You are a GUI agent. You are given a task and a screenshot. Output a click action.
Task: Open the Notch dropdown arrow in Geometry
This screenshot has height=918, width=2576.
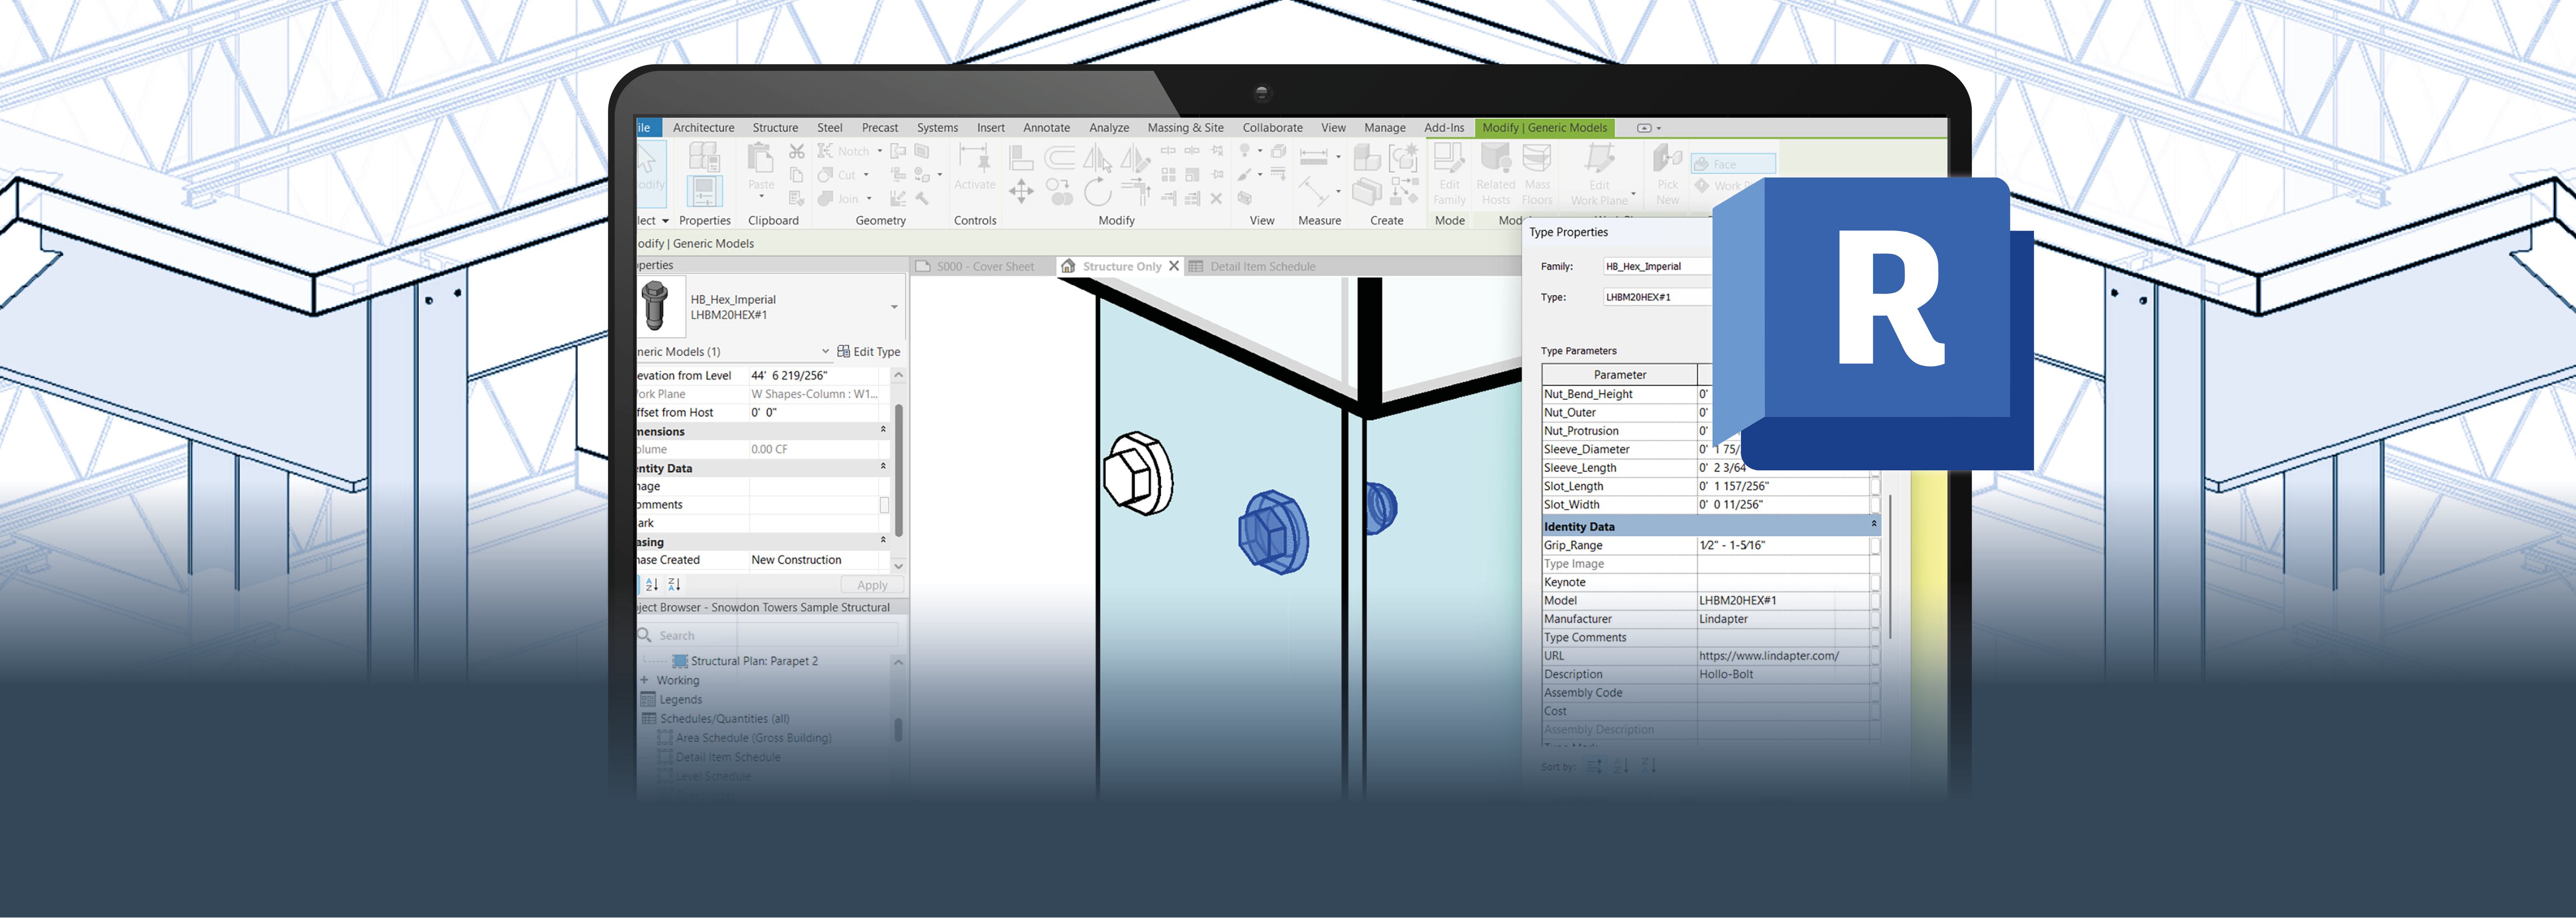pyautogui.click(x=880, y=151)
